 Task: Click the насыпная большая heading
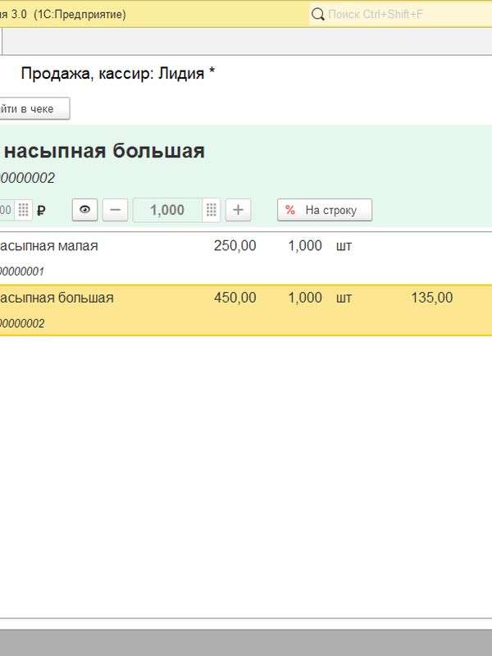(x=104, y=151)
